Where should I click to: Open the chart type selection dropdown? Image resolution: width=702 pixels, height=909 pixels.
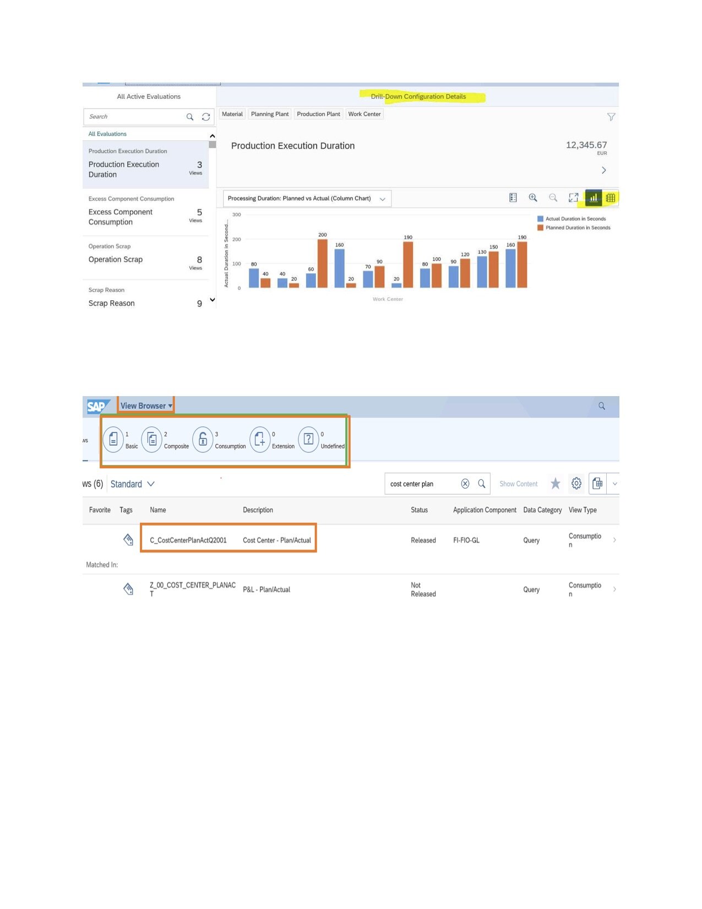tap(307, 198)
